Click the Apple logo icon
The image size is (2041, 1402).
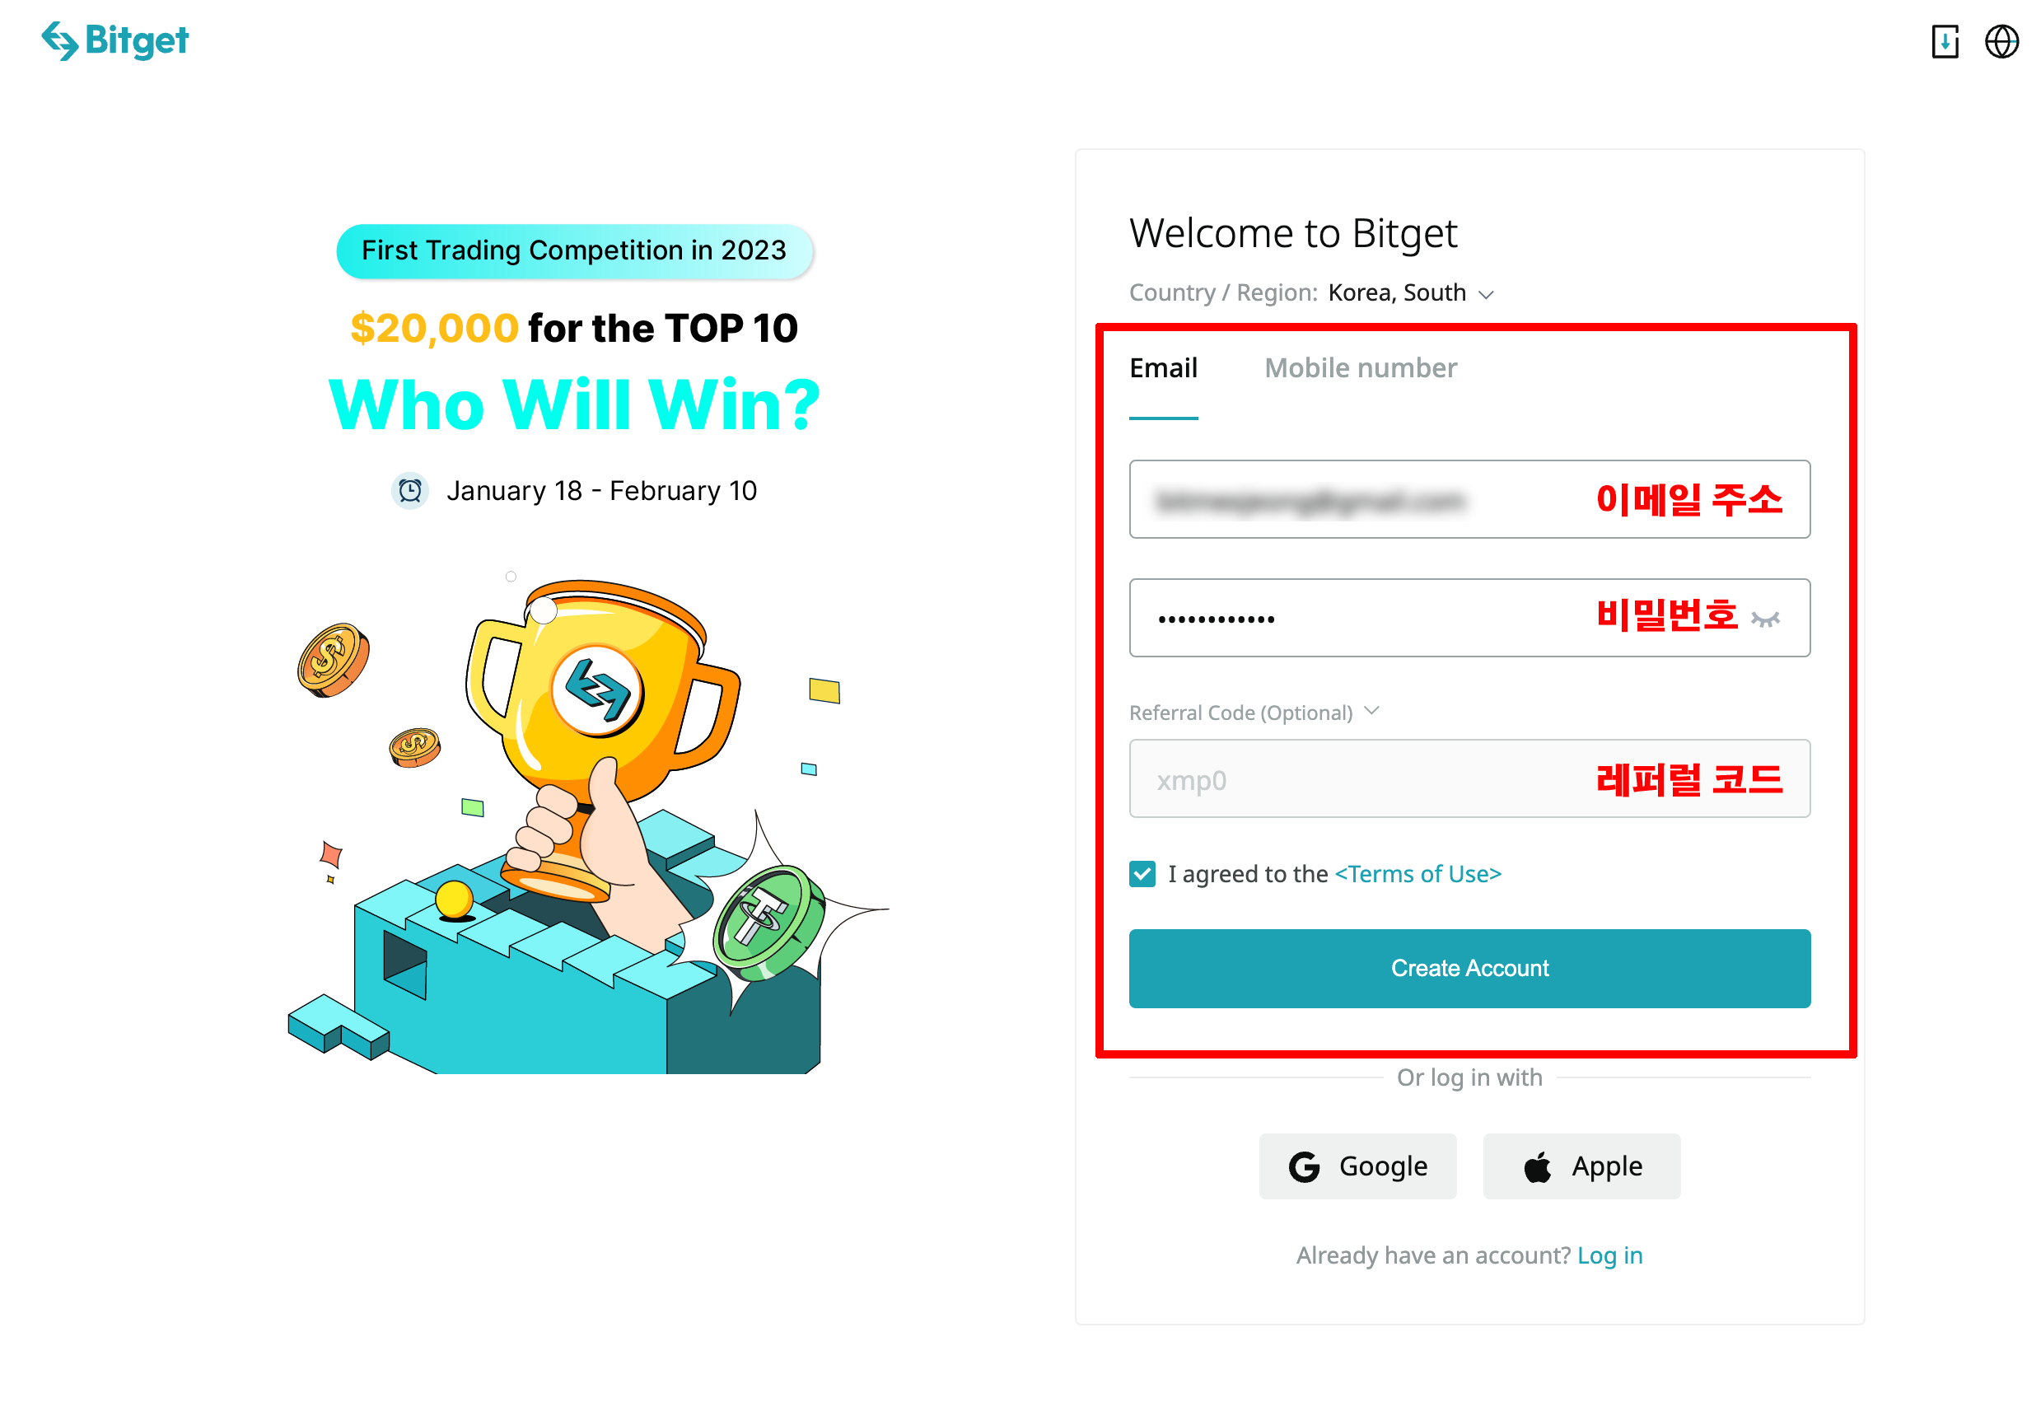1537,1166
